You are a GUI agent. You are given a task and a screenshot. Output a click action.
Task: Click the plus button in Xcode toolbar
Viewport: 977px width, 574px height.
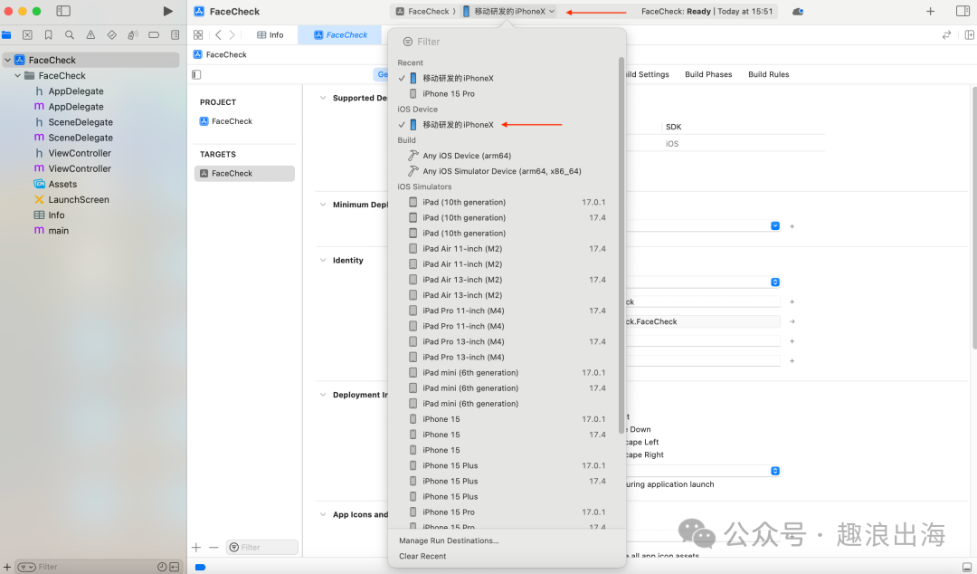[x=930, y=11]
